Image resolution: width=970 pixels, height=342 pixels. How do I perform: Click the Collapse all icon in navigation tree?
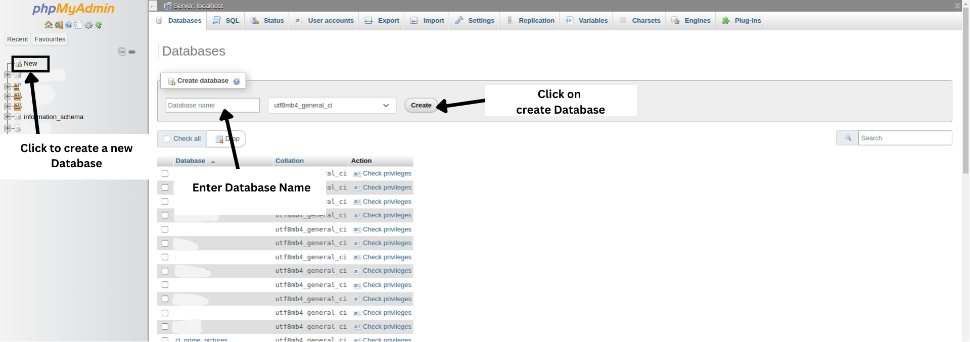pyautogui.click(x=122, y=52)
